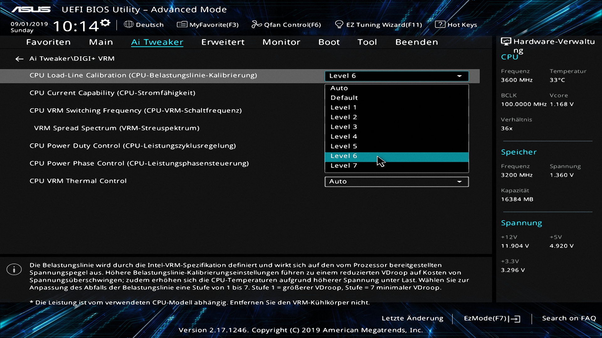Open Qfan Control fan icon
Screen dimensions: 602x338
(x=256, y=24)
